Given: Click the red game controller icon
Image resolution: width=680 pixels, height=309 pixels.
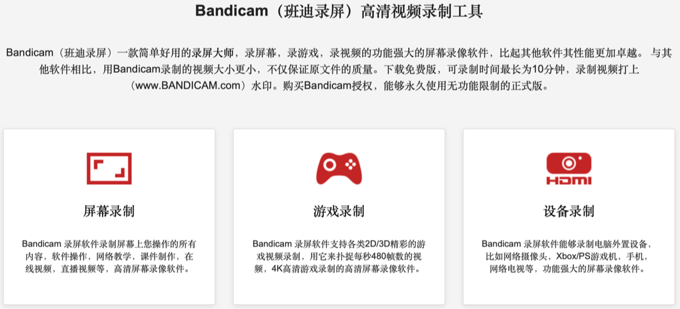Looking at the screenshot, I should pyautogui.click(x=339, y=168).
